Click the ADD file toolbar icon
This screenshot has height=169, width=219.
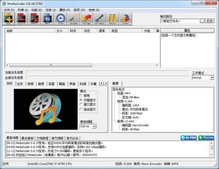coord(9,19)
